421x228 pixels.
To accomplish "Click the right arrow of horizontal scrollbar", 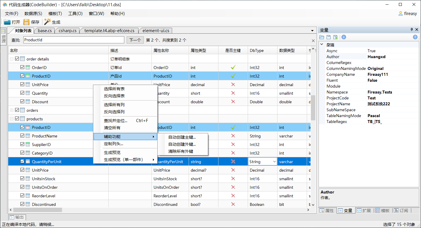I will pyautogui.click(x=308, y=210).
